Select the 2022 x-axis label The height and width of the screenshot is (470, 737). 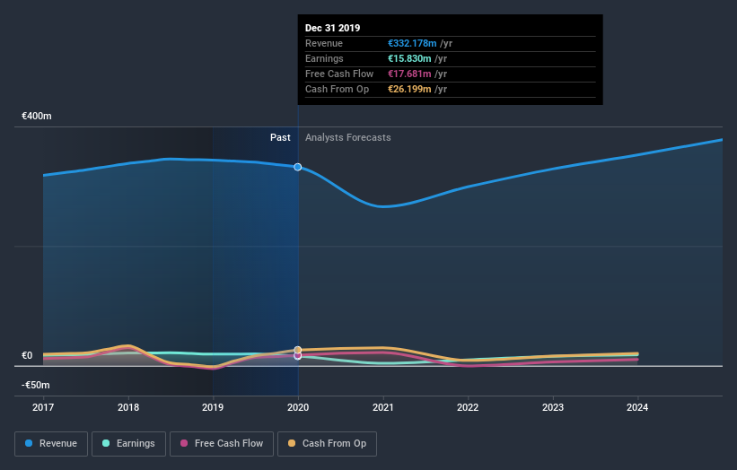pos(468,407)
